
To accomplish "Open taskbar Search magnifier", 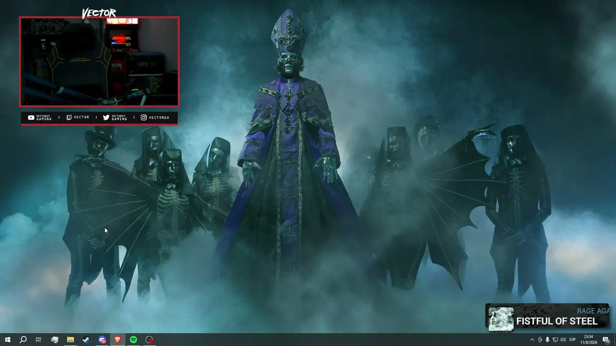I will pyautogui.click(x=23, y=340).
